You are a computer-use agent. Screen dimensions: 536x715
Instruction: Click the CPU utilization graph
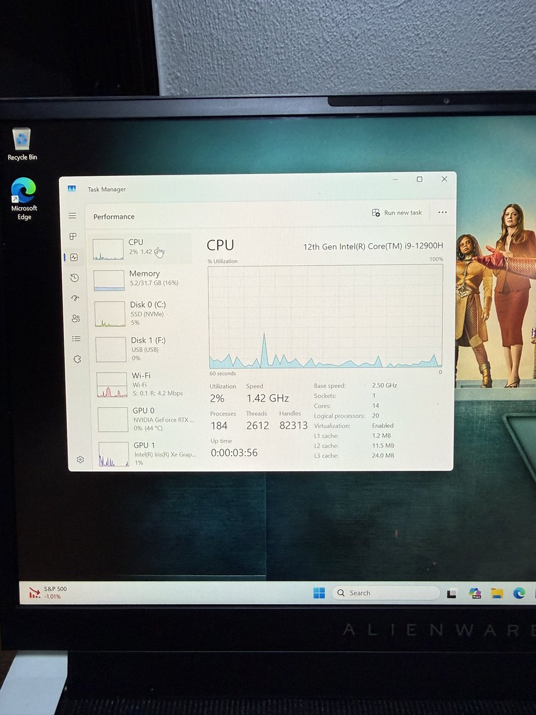coord(325,316)
